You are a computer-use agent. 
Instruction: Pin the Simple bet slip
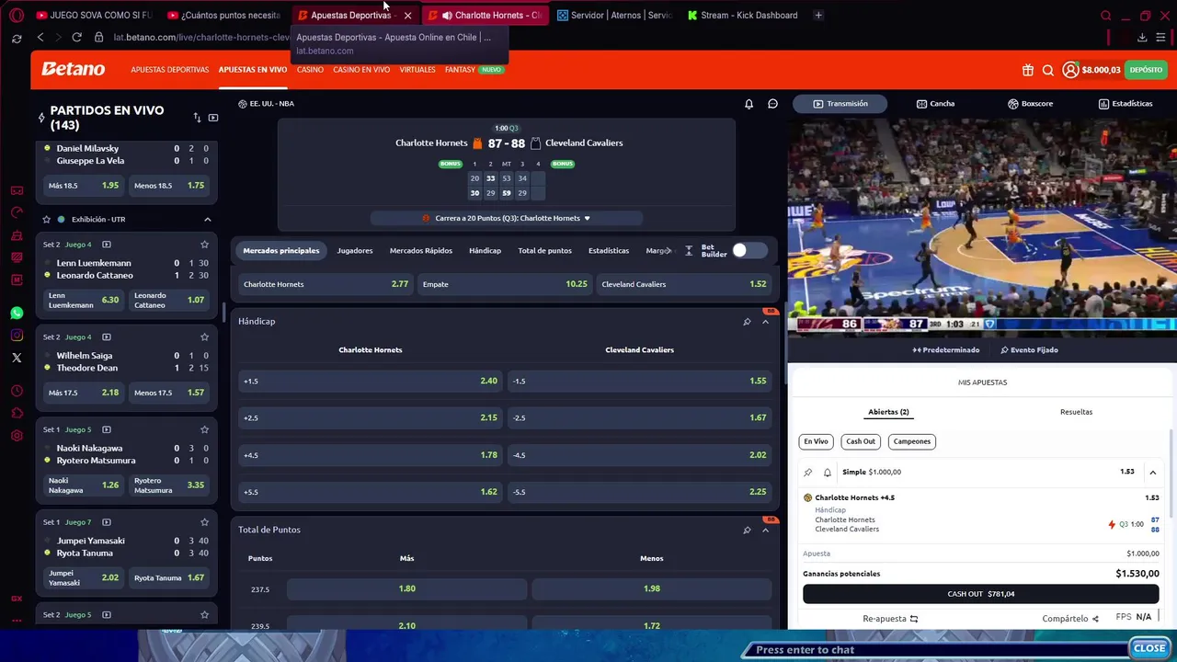(808, 473)
